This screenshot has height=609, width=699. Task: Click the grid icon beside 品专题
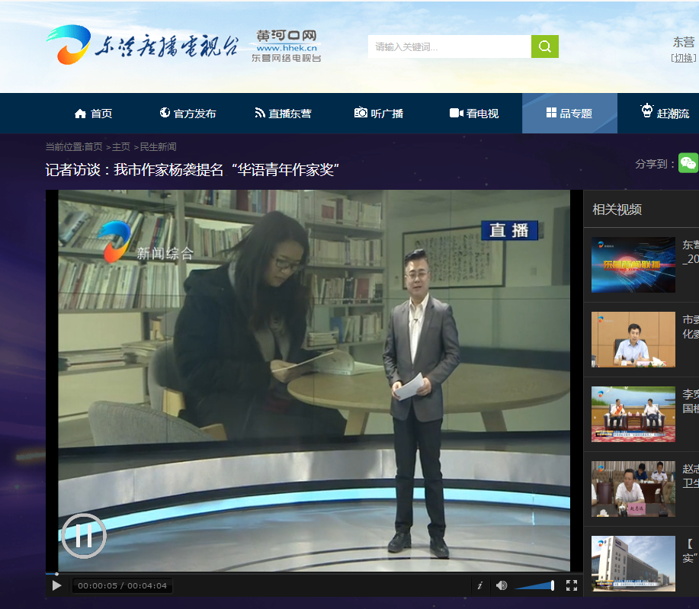[551, 113]
